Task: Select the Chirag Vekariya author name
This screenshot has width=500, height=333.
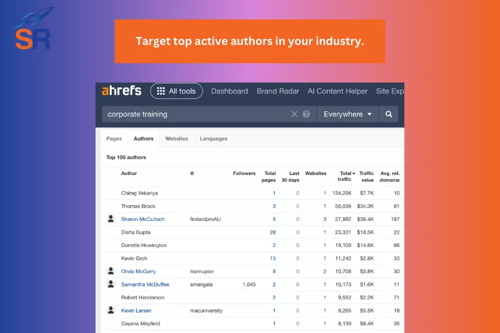Action: 139,193
